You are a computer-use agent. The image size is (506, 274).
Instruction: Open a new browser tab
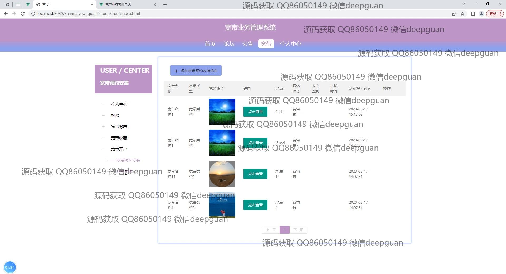pyautogui.click(x=165, y=4)
